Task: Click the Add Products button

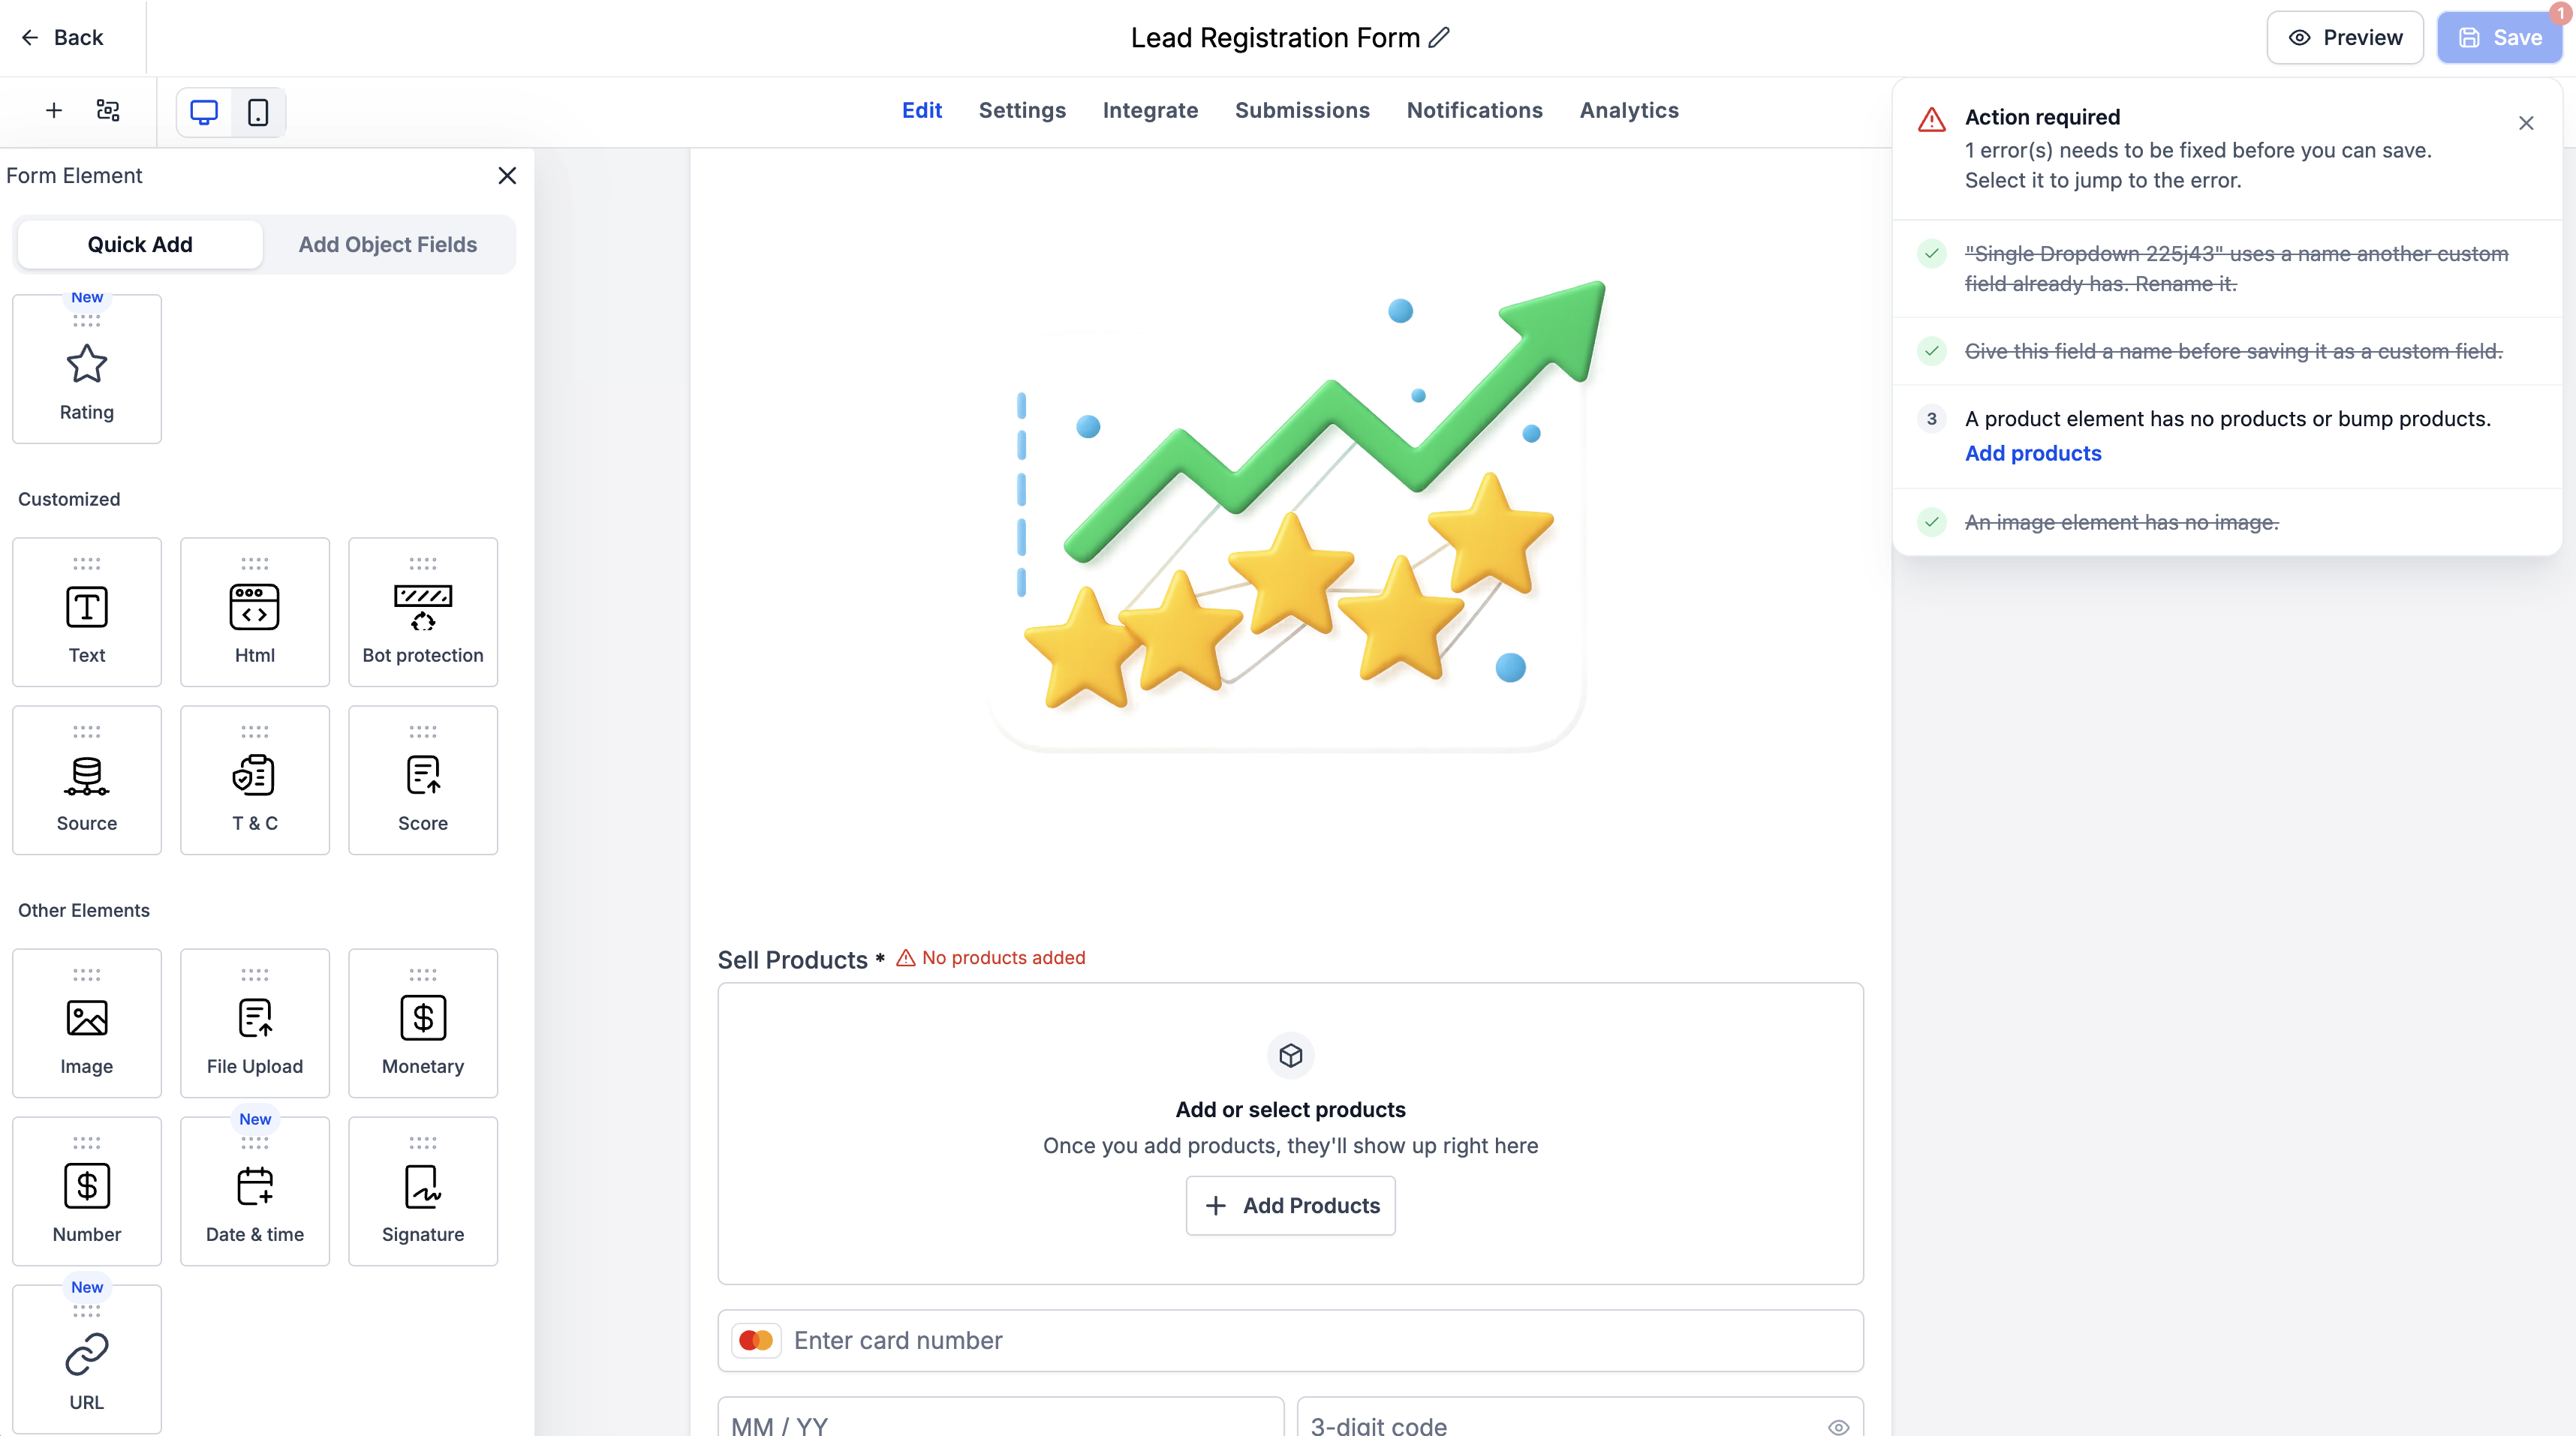Action: tap(1290, 1206)
